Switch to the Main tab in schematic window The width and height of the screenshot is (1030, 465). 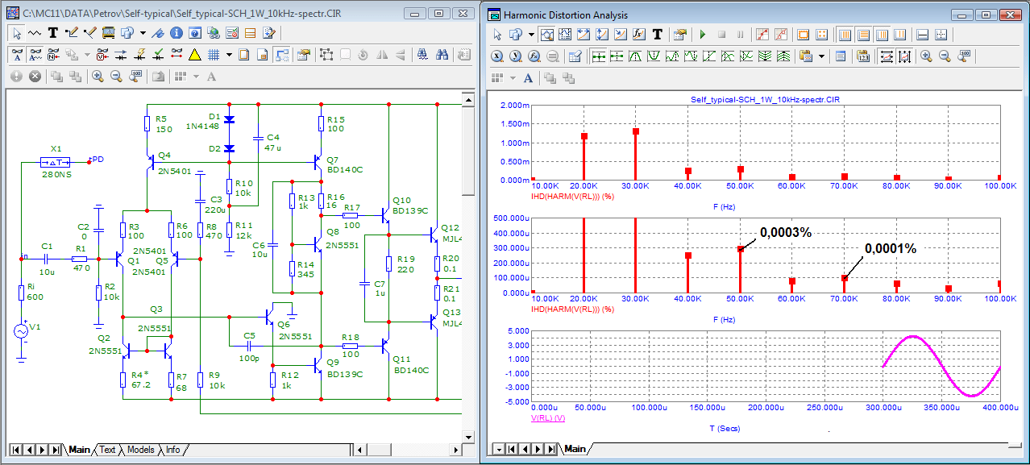point(80,450)
